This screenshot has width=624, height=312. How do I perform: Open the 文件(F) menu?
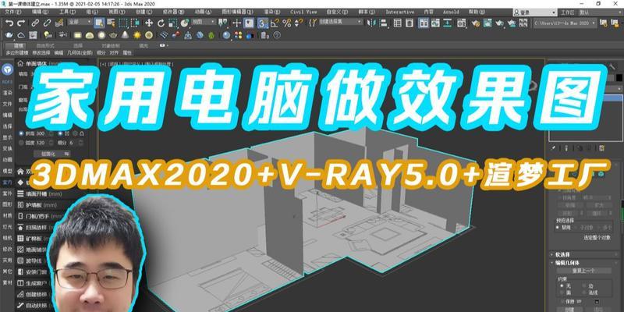13,12
